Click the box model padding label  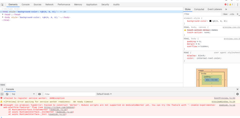coord(207,77)
